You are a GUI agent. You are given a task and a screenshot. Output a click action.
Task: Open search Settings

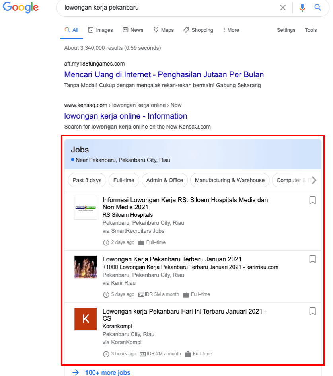pos(286,30)
